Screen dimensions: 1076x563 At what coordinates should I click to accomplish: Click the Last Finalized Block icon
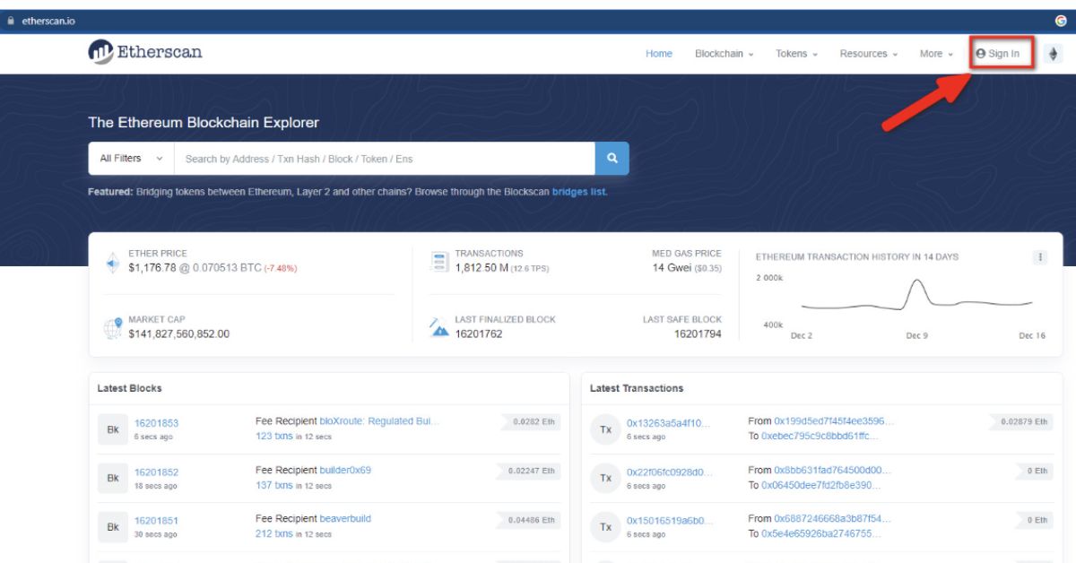coord(439,328)
